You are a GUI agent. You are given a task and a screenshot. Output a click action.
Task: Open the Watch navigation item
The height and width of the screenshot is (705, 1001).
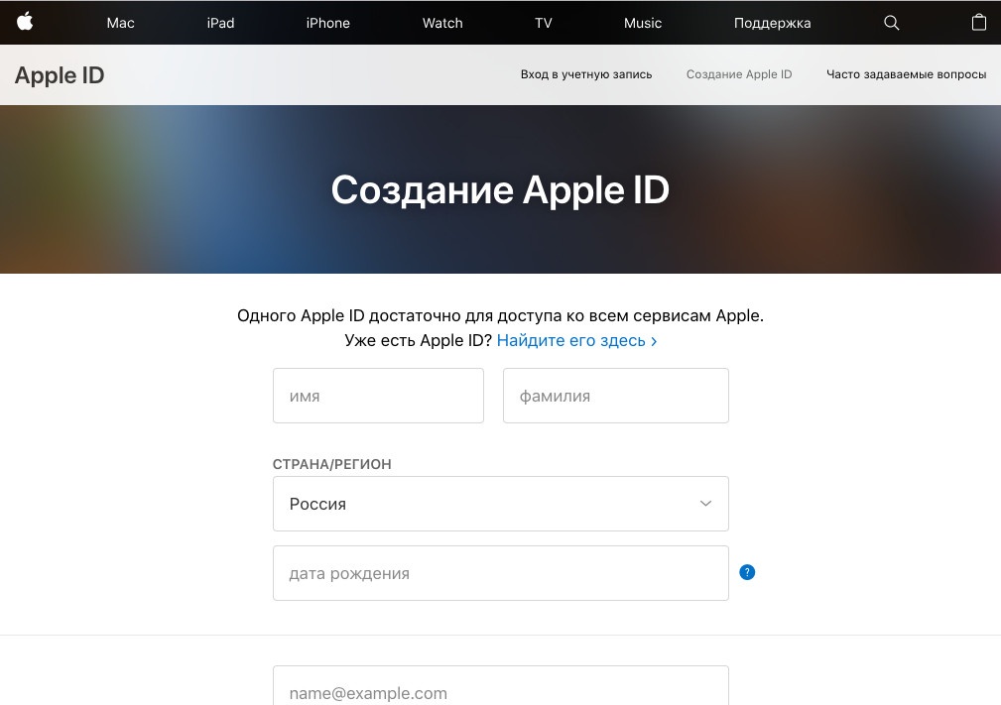coord(442,23)
